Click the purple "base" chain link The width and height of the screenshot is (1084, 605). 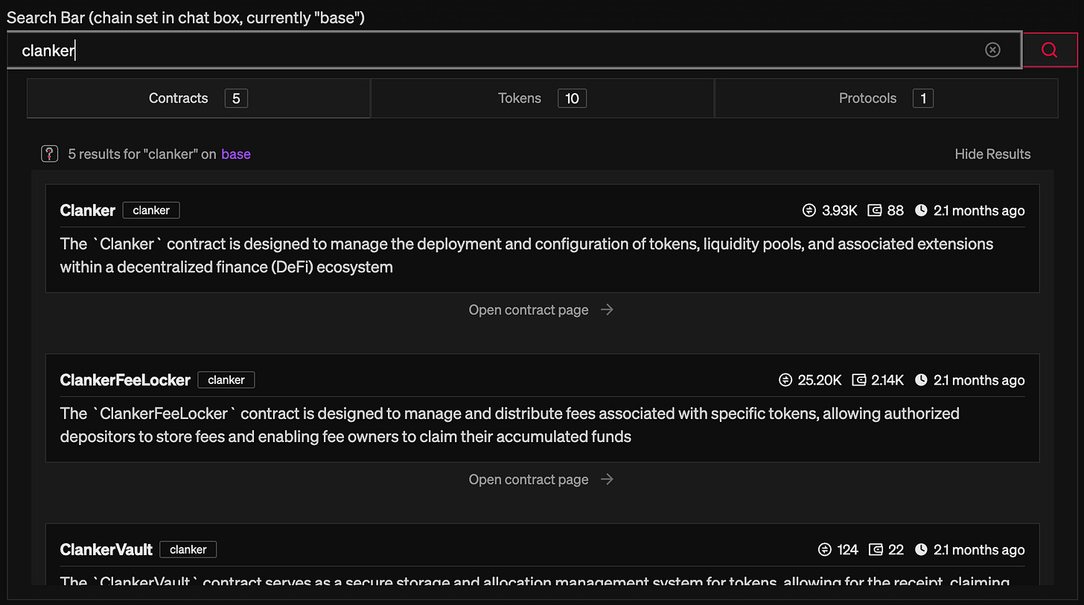(x=236, y=154)
